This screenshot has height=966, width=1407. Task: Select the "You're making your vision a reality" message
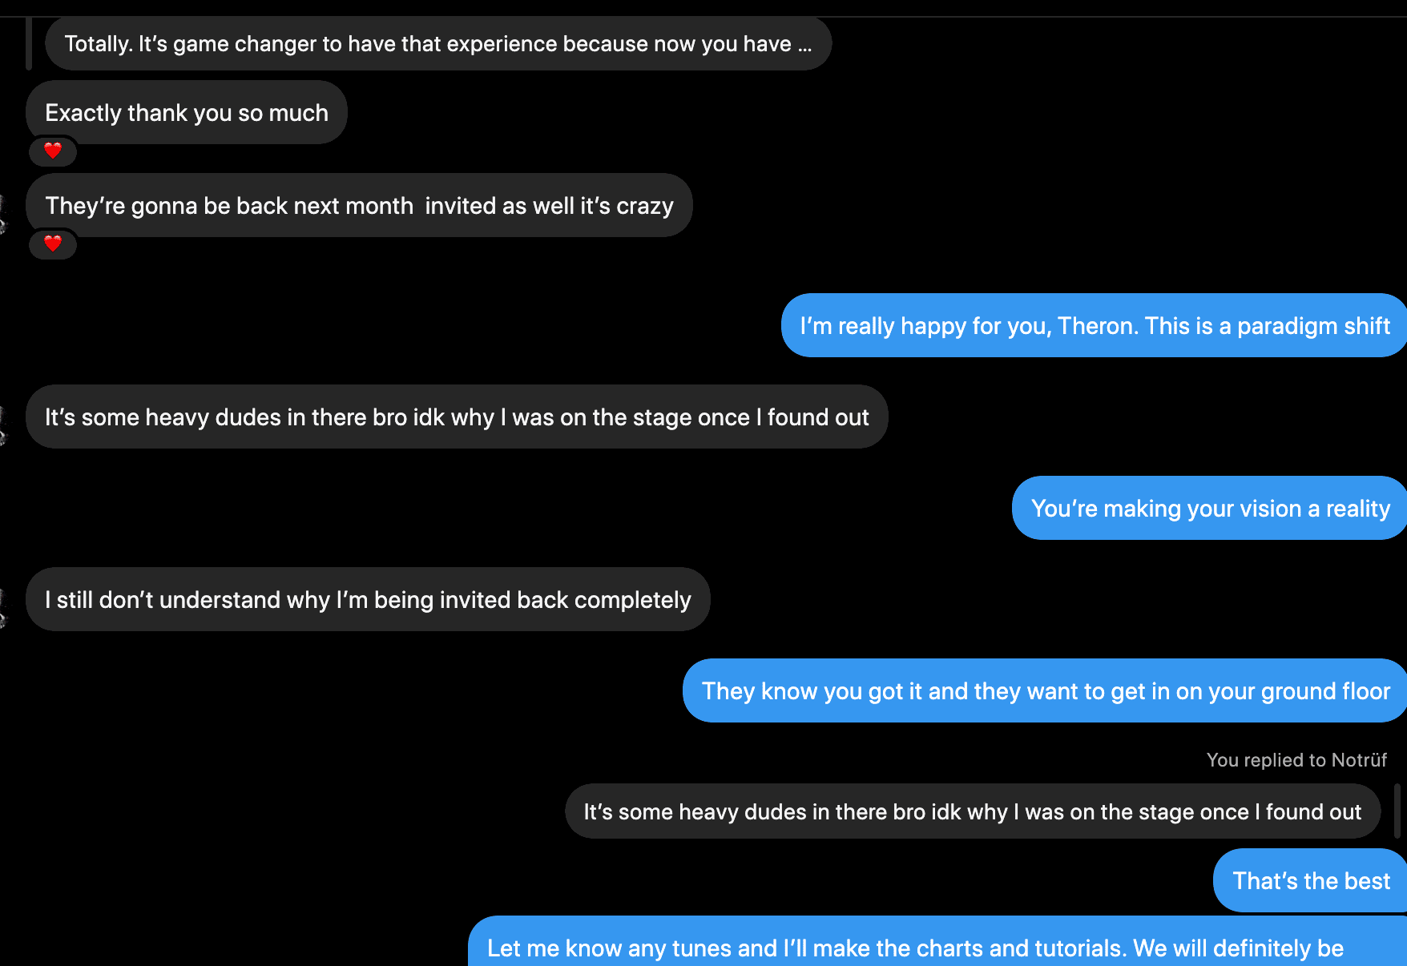1210,509
